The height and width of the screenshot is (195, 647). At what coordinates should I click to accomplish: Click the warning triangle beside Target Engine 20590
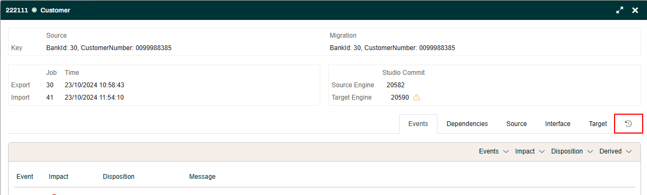416,97
